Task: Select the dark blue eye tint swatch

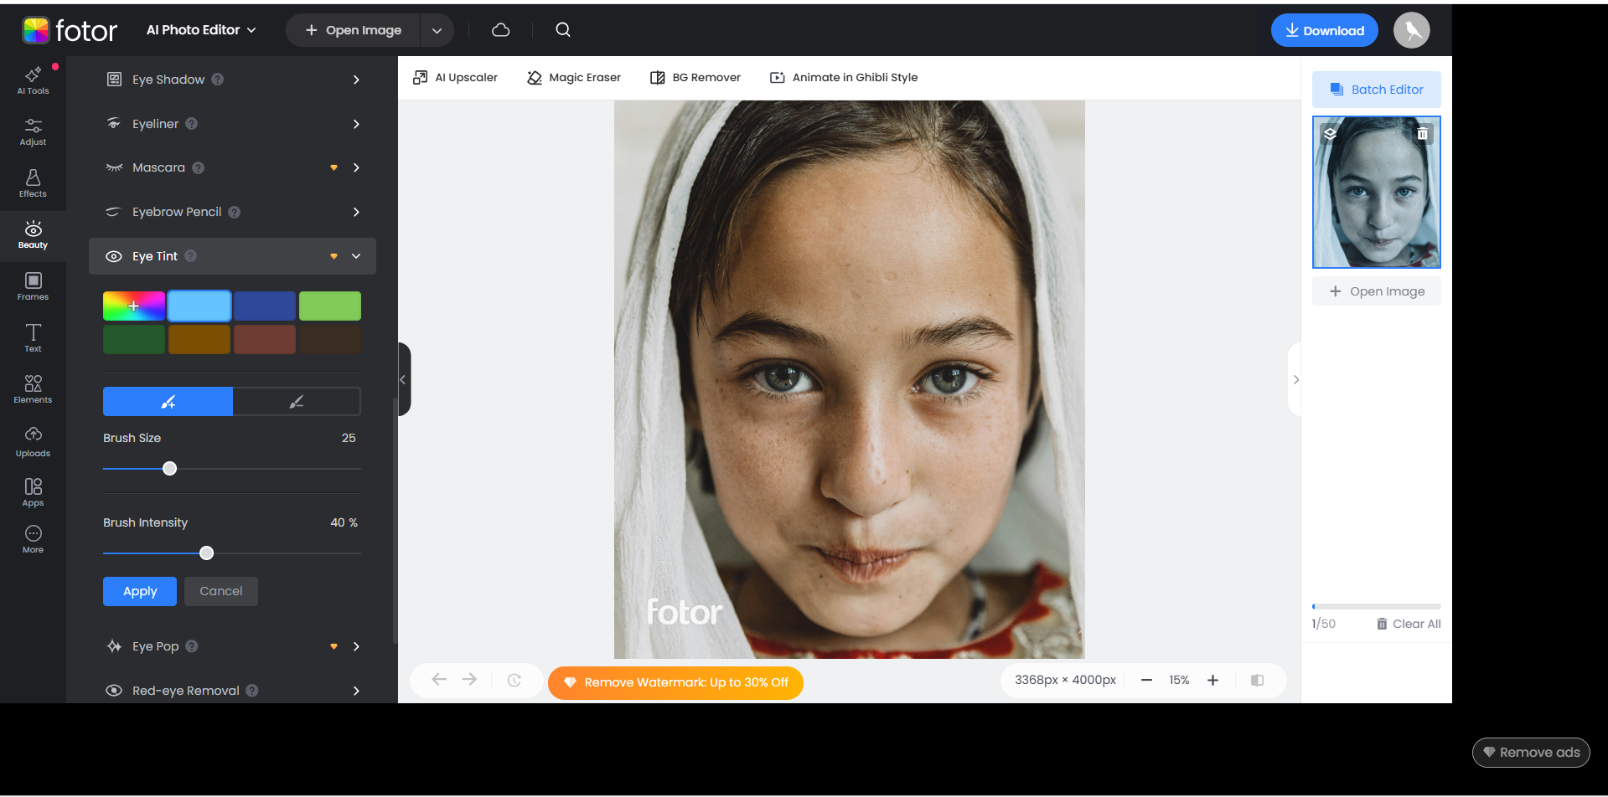Action: coord(265,306)
